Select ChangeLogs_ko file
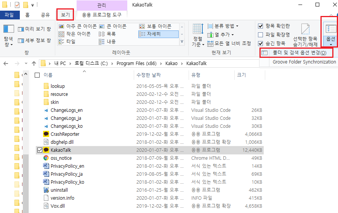The height and width of the screenshot is (213, 338). [67, 126]
